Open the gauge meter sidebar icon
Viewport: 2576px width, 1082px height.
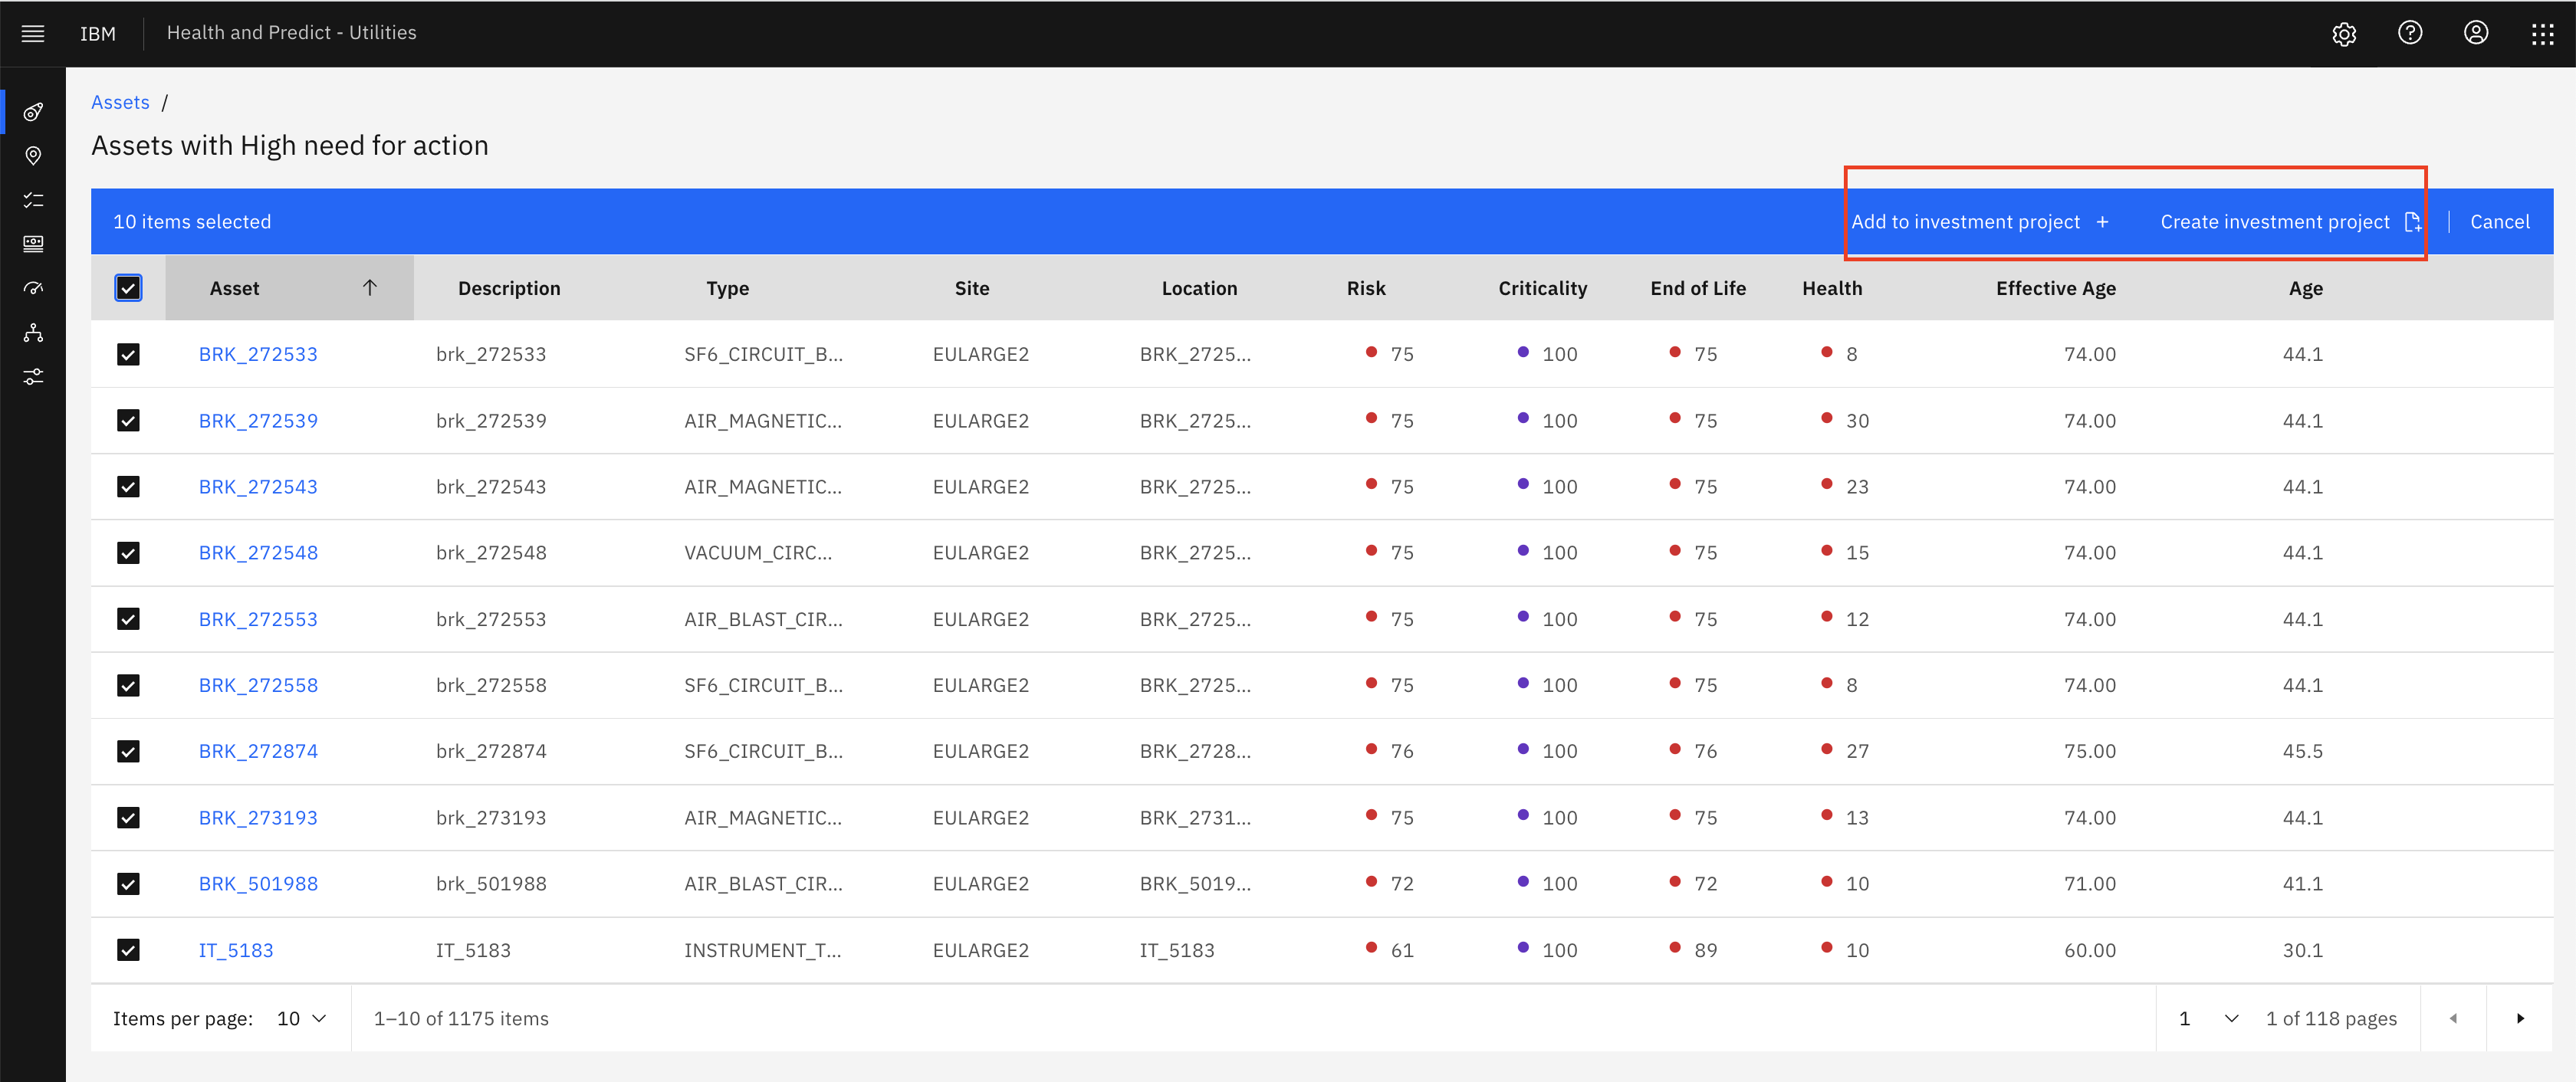point(33,289)
